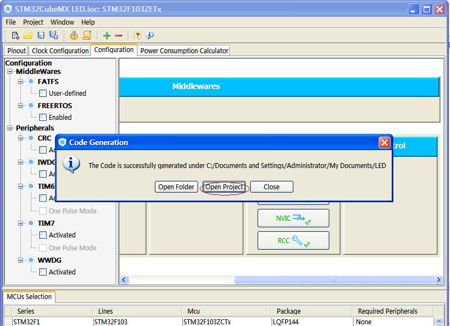Open the Power Consumption Calculator tab
The width and height of the screenshot is (450, 326).
click(184, 51)
